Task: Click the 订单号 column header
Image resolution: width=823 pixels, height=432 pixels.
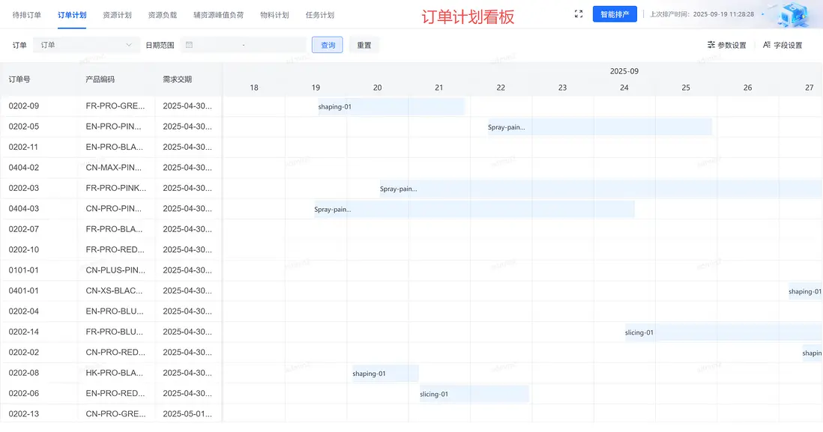Action: (19, 79)
